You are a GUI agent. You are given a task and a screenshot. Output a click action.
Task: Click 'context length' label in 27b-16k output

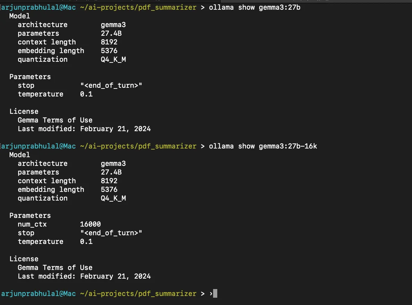[47, 181]
